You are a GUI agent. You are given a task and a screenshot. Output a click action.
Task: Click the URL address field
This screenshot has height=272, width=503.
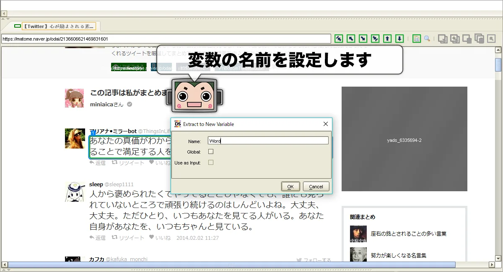pos(166,39)
